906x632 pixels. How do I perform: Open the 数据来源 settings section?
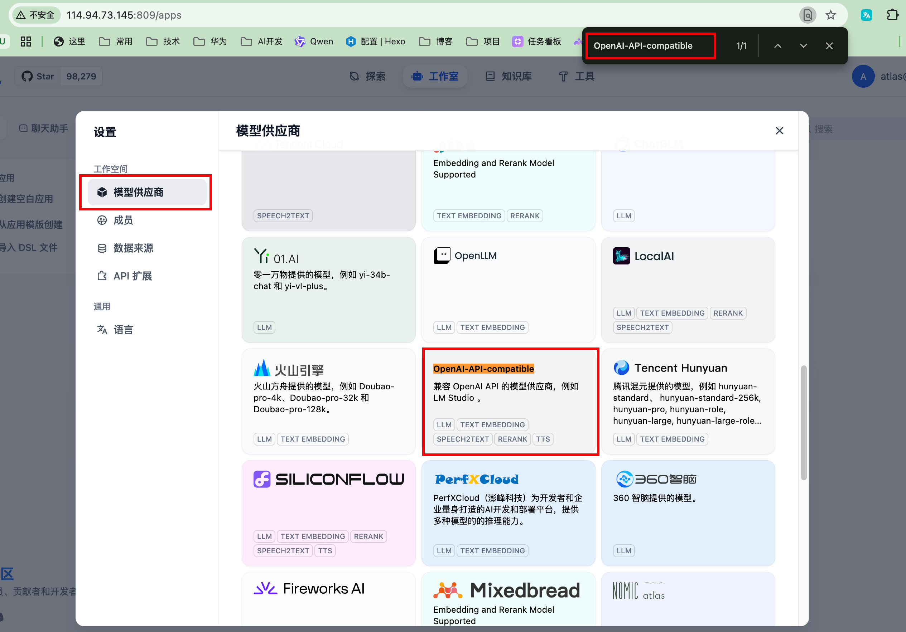tap(133, 248)
